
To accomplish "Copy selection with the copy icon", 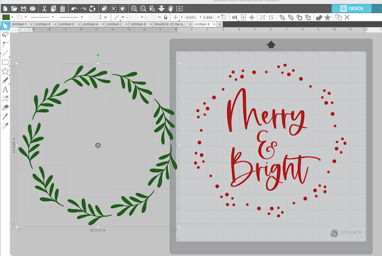I will (x=53, y=9).
